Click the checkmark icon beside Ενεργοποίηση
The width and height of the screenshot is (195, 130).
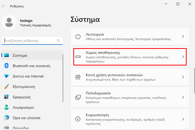coord(78,119)
